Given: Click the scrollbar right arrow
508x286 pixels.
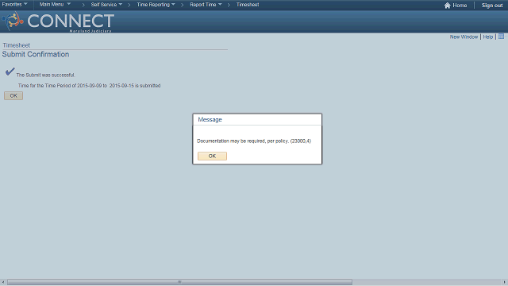Looking at the screenshot, I should pos(505,282).
